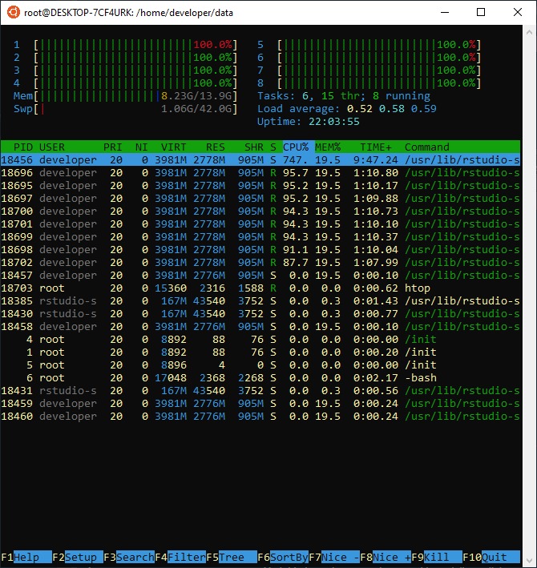Select the process row with PID 18702
This screenshot has height=568, width=537.
(x=260, y=263)
